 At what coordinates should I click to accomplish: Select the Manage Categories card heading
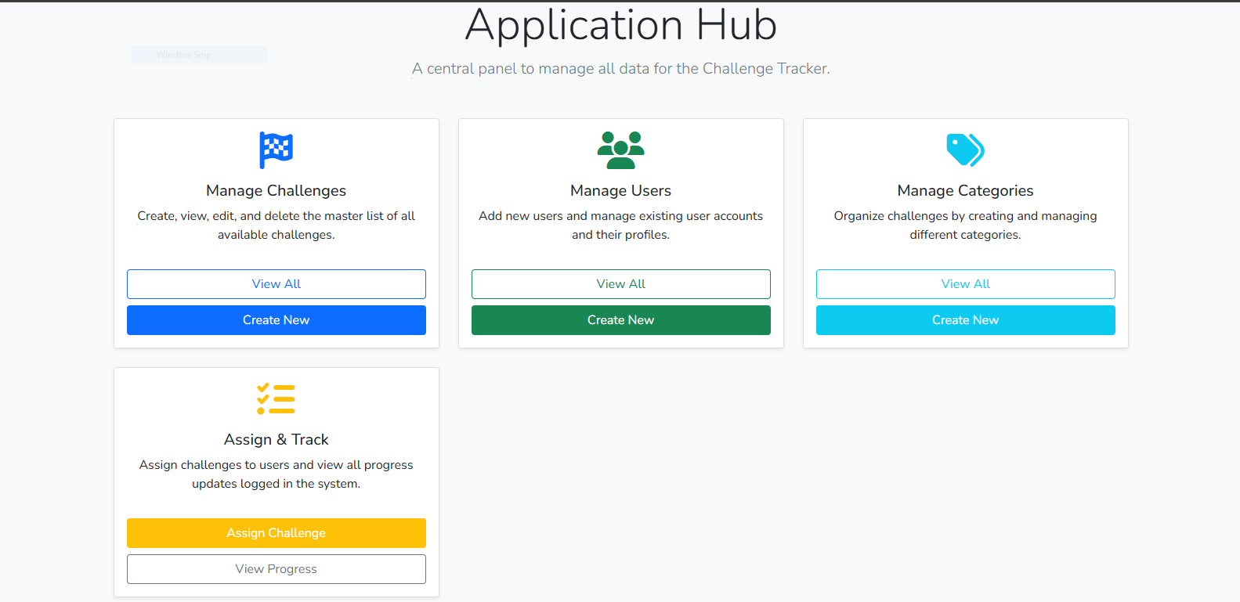(965, 191)
